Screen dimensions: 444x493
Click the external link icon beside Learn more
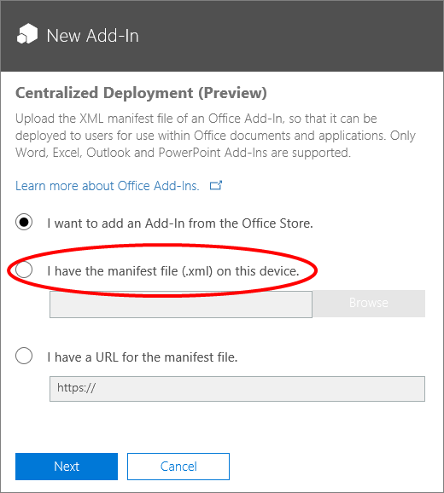216,185
